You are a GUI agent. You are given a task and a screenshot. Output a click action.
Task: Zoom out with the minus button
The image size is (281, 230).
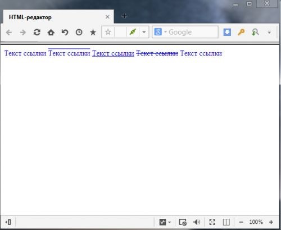click(241, 222)
